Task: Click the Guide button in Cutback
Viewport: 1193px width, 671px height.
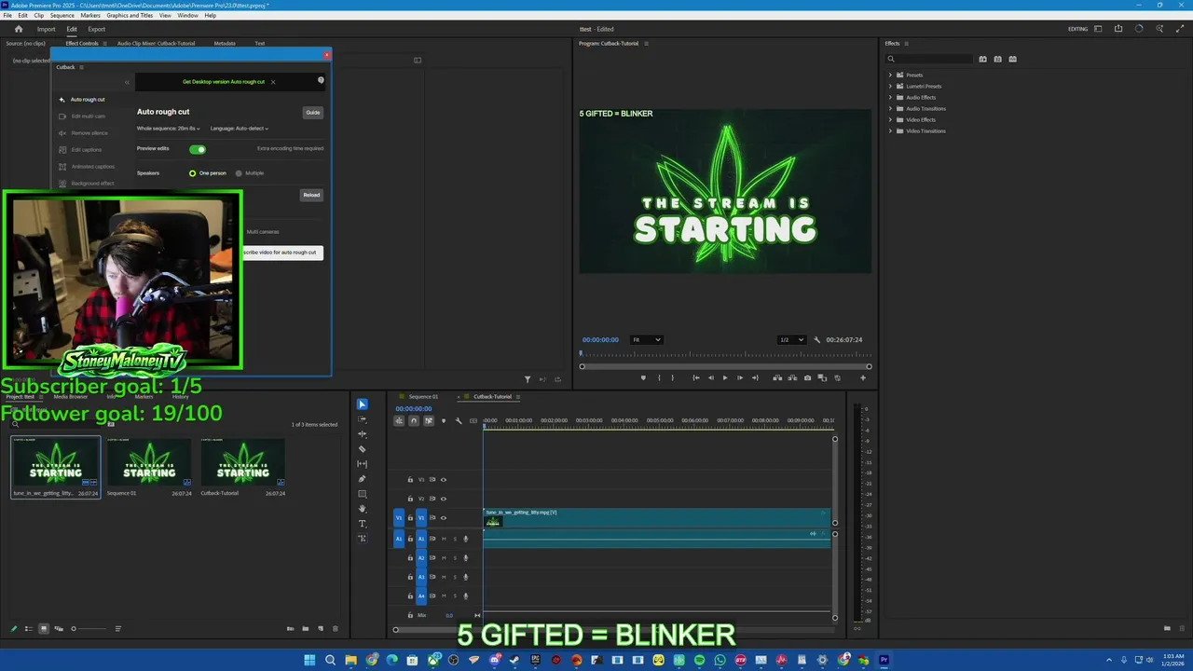Action: click(313, 113)
